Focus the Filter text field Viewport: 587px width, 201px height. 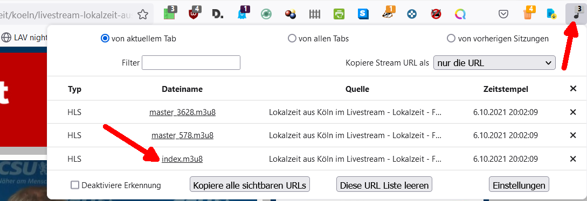click(x=191, y=63)
